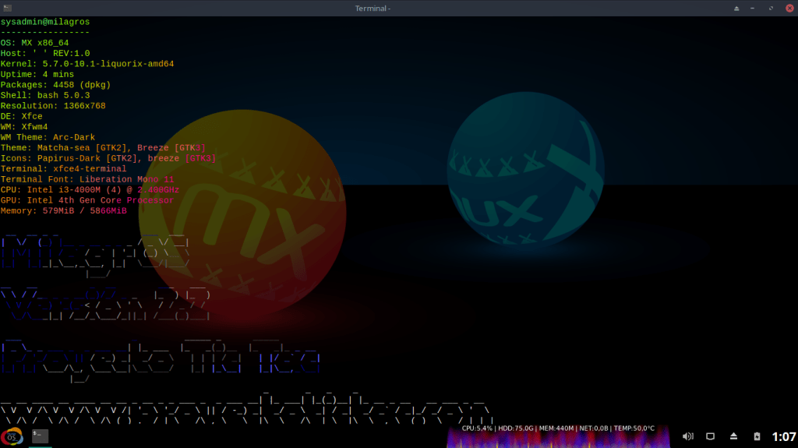Click the sysadmin@milagros header line in terminal

pos(47,22)
